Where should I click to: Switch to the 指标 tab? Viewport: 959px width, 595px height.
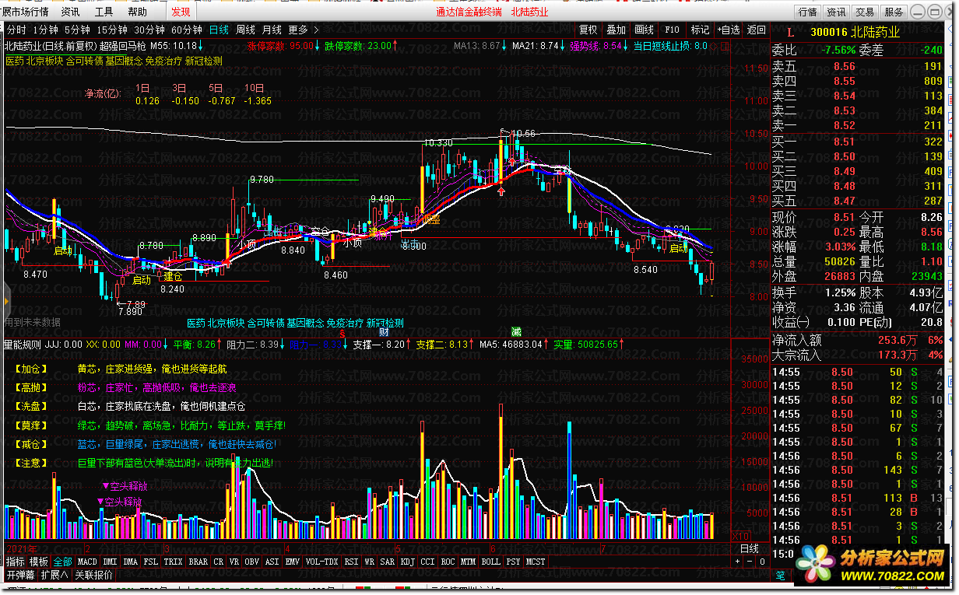pos(16,562)
